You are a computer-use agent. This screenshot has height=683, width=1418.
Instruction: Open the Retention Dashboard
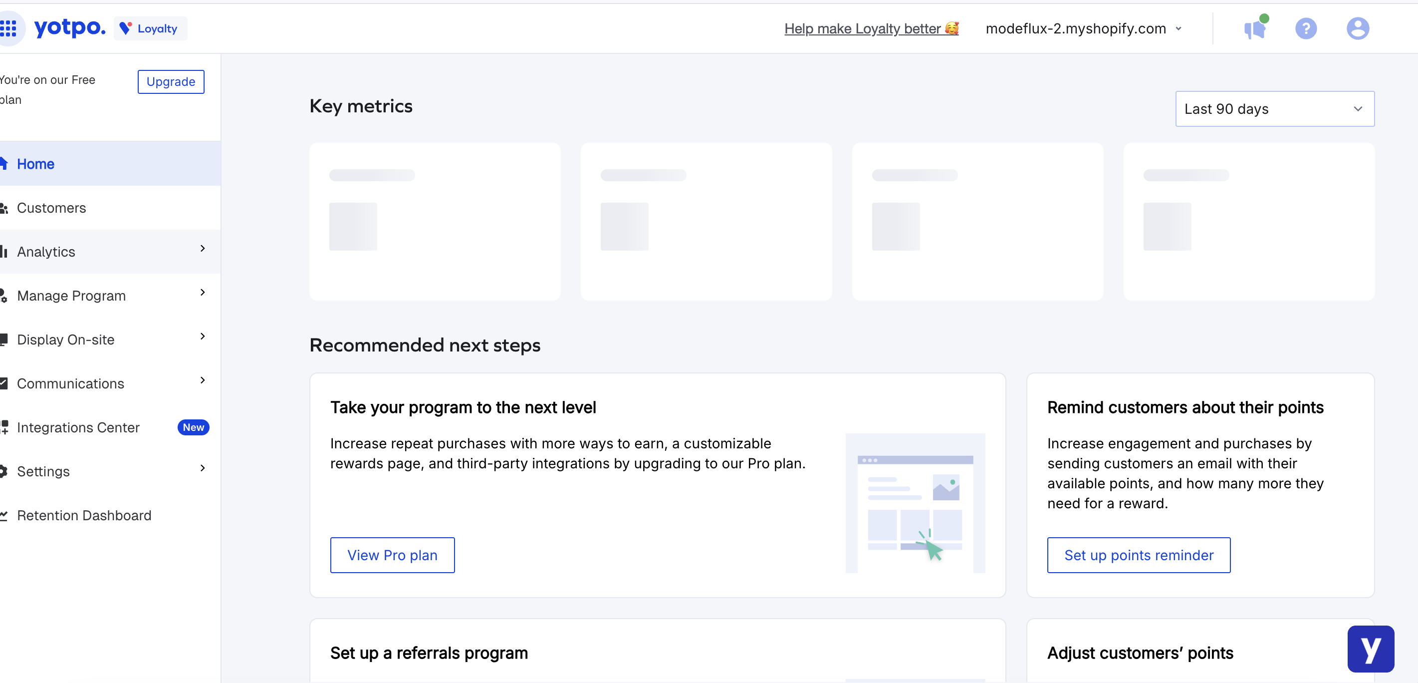pyautogui.click(x=84, y=515)
